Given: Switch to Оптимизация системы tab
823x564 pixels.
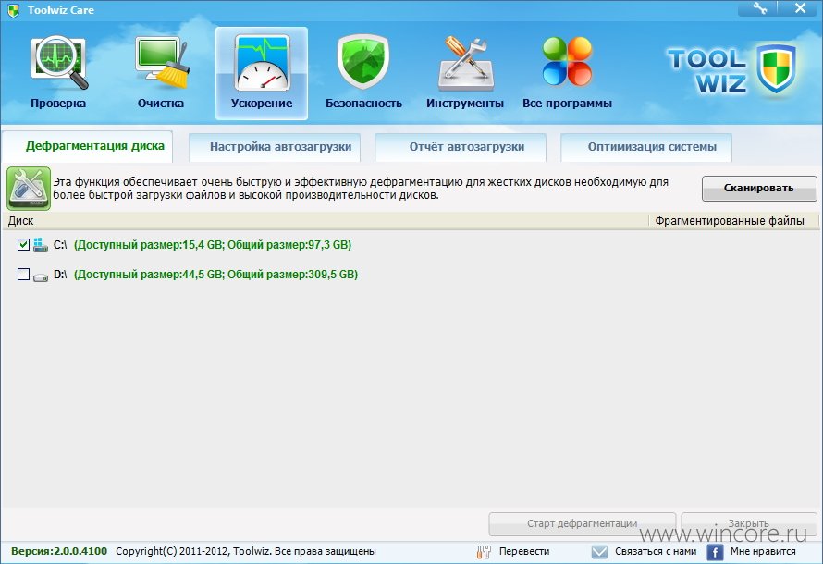Looking at the screenshot, I should [x=646, y=147].
